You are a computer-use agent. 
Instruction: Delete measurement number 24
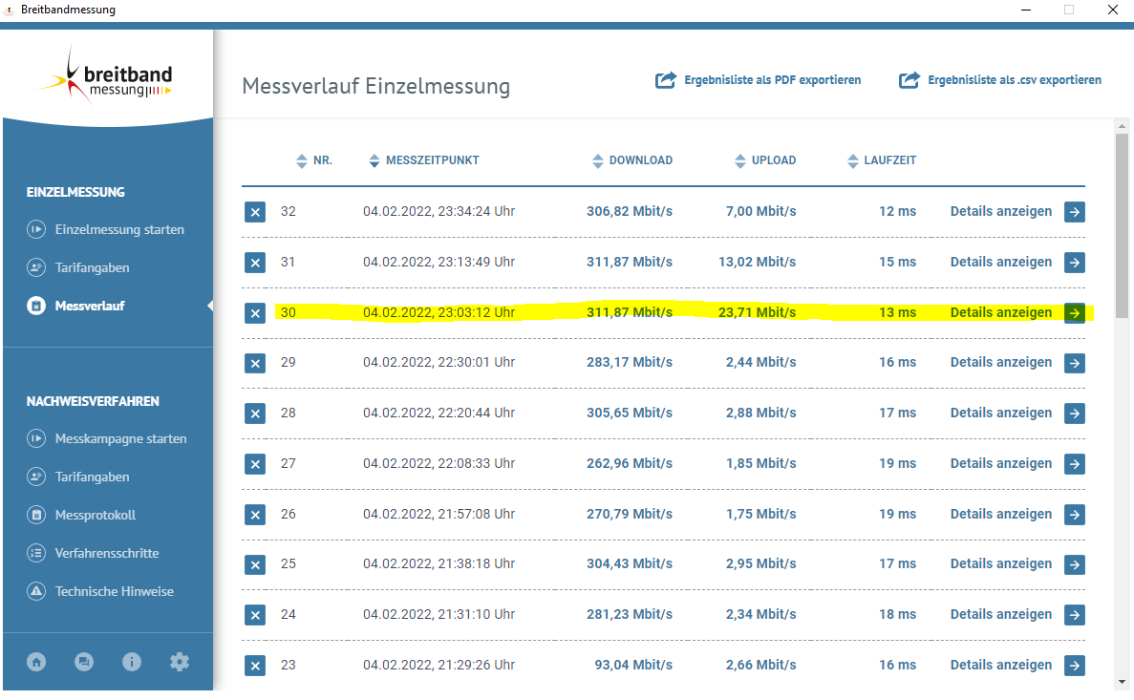click(254, 615)
